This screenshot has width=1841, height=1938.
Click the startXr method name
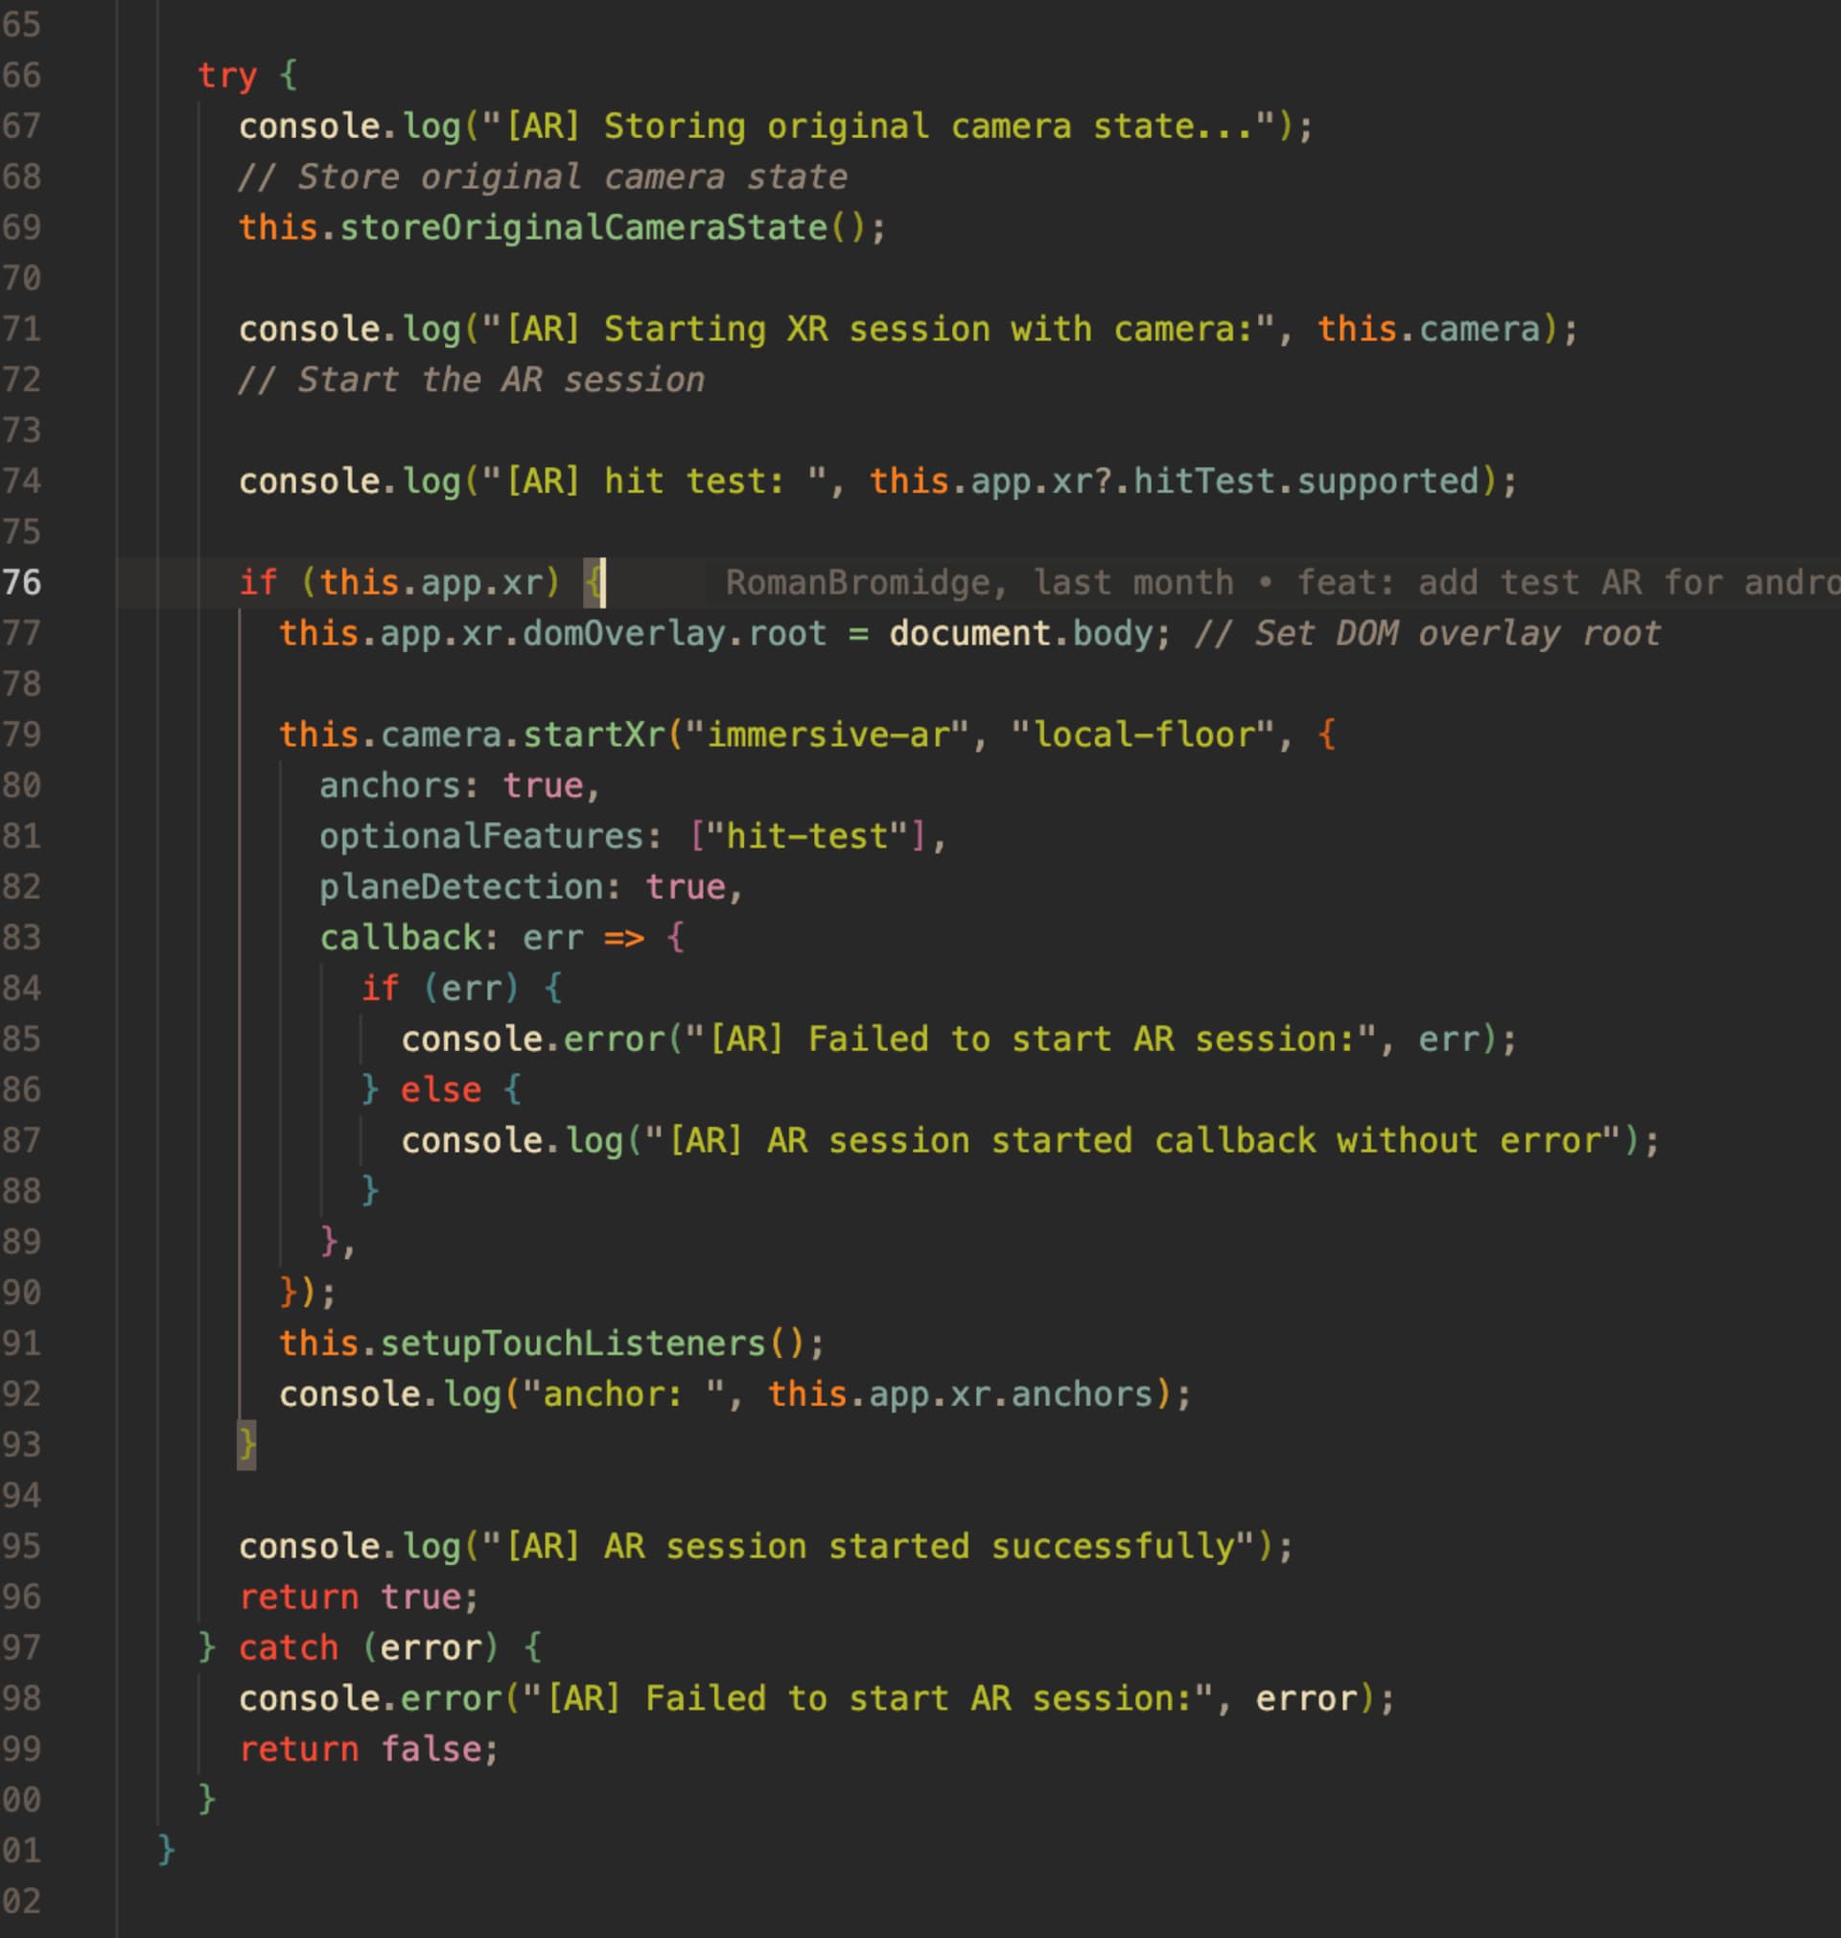click(x=594, y=735)
